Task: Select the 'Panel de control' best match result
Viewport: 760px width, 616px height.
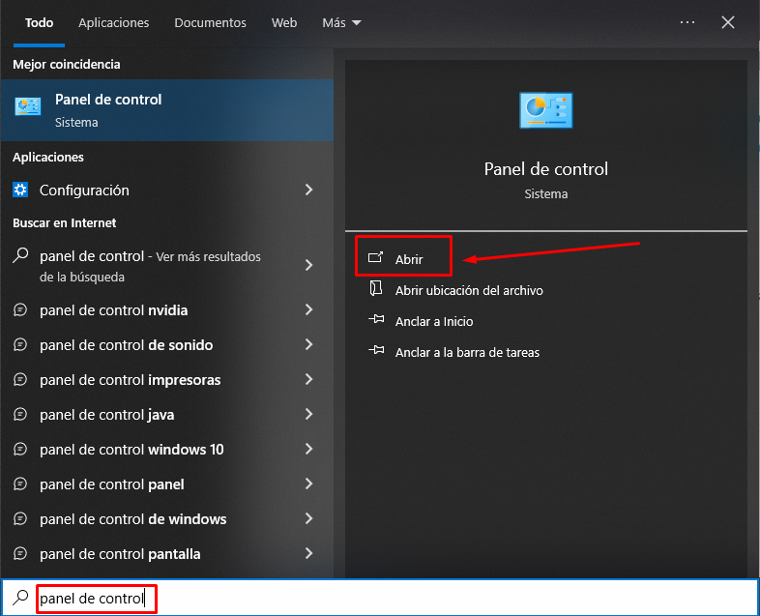Action: tap(167, 110)
